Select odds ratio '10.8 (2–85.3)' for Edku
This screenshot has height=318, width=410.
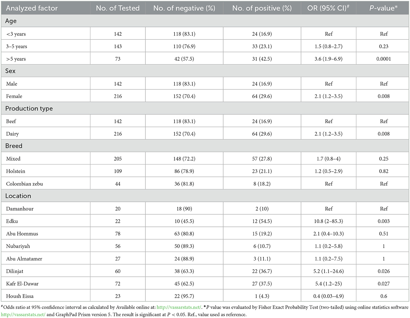click(x=328, y=221)
